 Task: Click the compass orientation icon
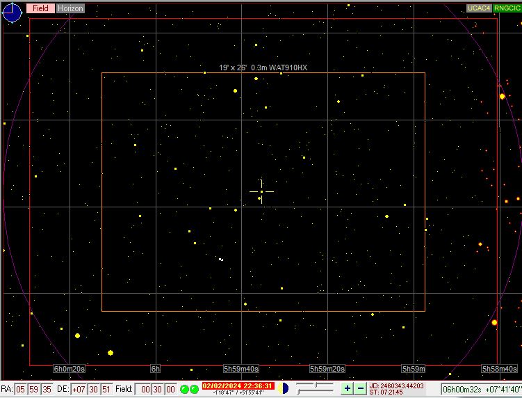pyautogui.click(x=12, y=12)
